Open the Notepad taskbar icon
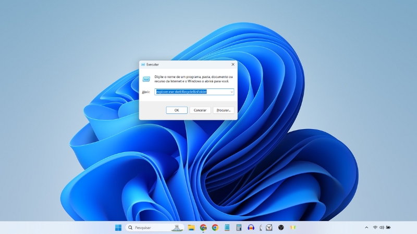 (227, 228)
